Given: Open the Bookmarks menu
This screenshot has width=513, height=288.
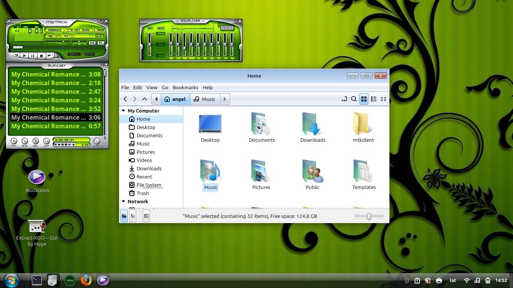Looking at the screenshot, I should [x=185, y=87].
